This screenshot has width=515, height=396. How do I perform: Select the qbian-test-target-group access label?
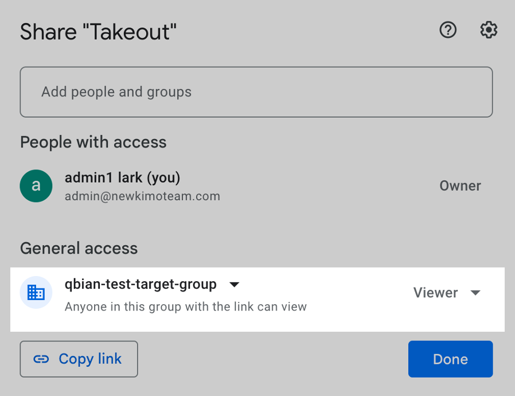click(141, 284)
